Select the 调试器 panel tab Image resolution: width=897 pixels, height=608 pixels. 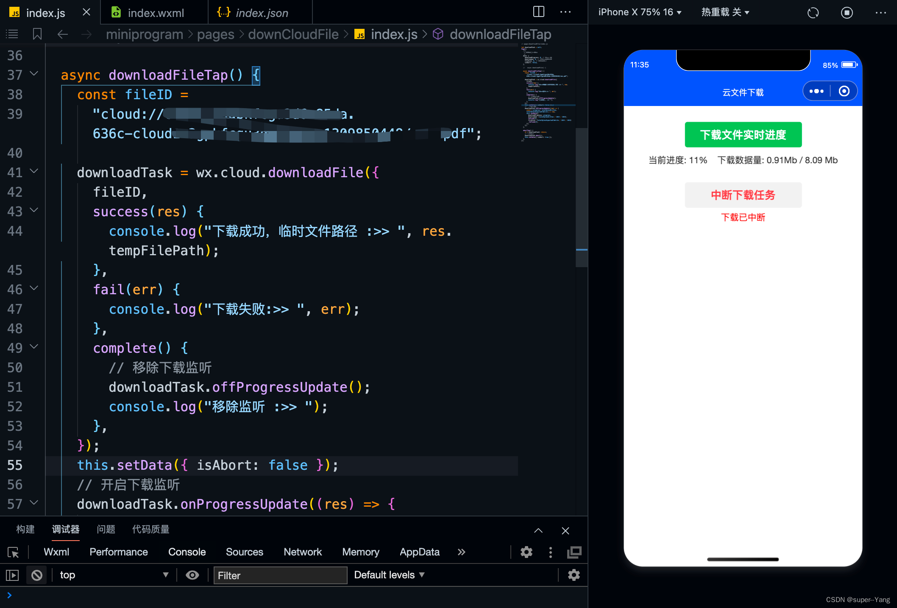66,529
